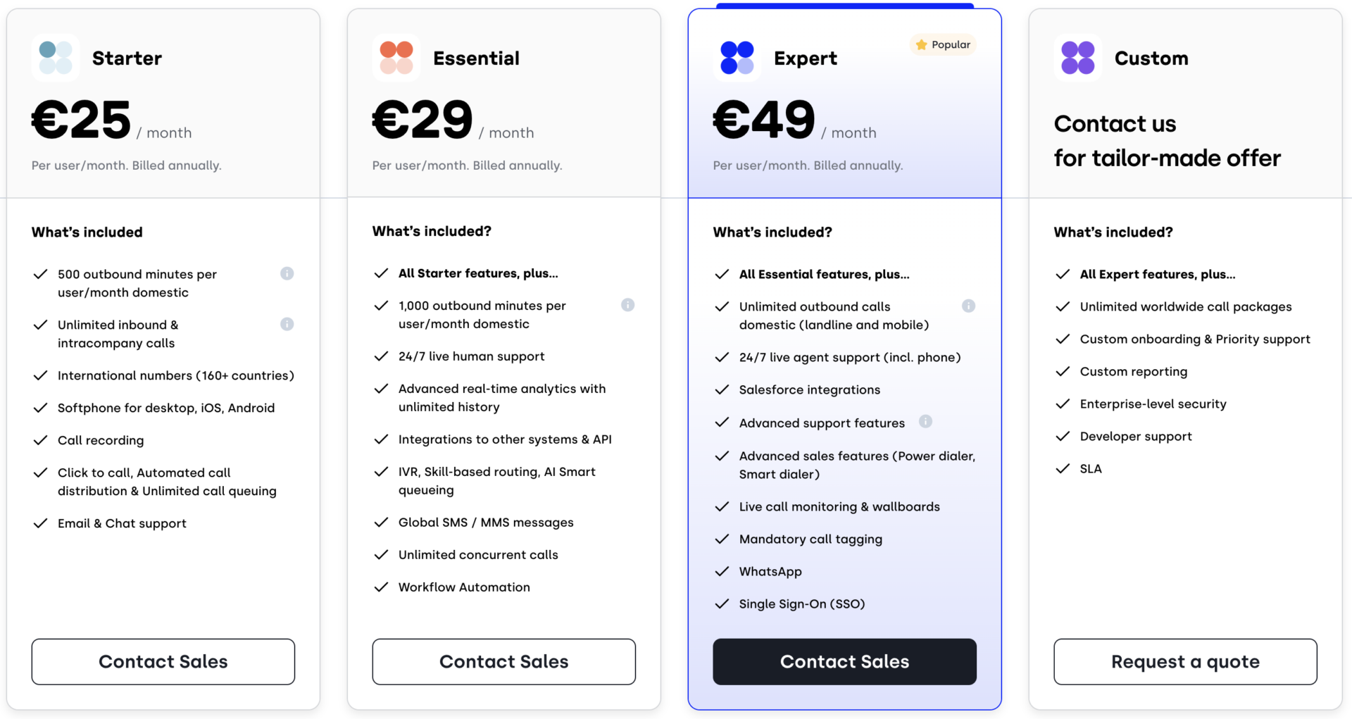The image size is (1352, 719).
Task: Select the SLA feature item
Action: pyautogui.click(x=1090, y=468)
